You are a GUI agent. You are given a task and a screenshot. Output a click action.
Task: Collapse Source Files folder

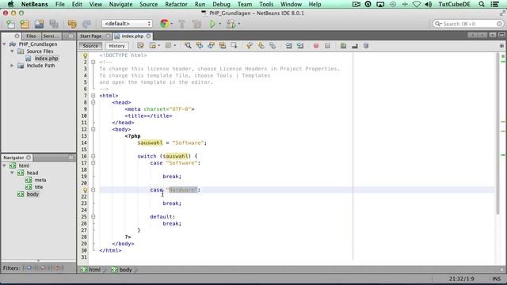point(12,51)
